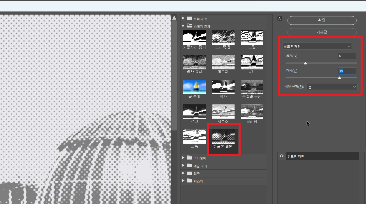This screenshot has height=204, width=366.
Task: Click the 하프톤 패턴 filter thumbnail
Action: coord(223,137)
